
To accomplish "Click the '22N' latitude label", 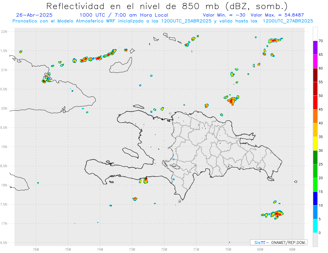I will point(4,32).
